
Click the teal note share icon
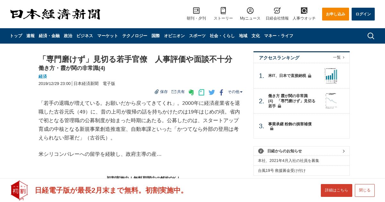click(x=201, y=92)
